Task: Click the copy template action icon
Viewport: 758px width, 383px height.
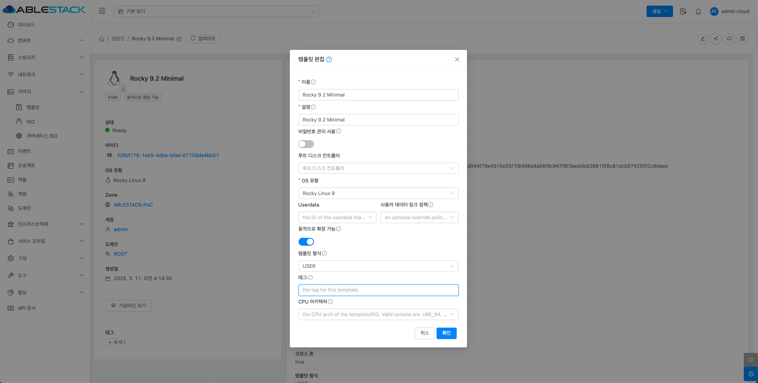Action: click(742, 39)
